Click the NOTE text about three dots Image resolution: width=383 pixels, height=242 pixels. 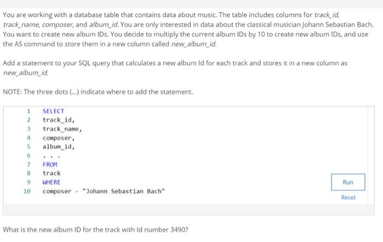[x=98, y=92]
